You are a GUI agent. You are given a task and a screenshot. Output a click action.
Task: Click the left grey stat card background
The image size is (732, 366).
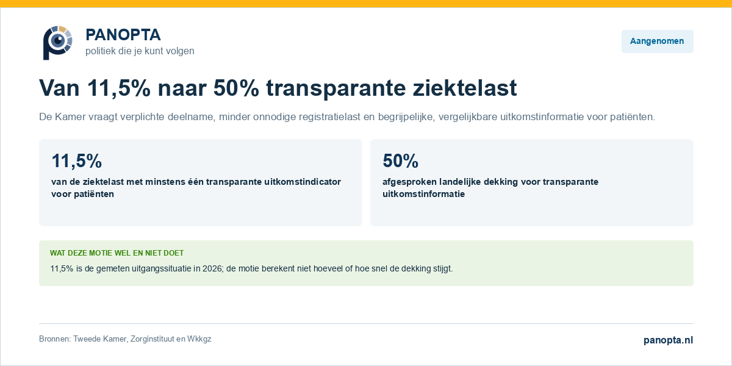[201, 212]
